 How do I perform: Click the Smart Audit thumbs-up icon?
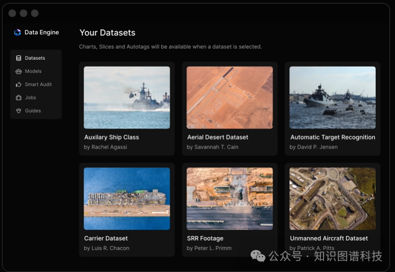(x=18, y=84)
